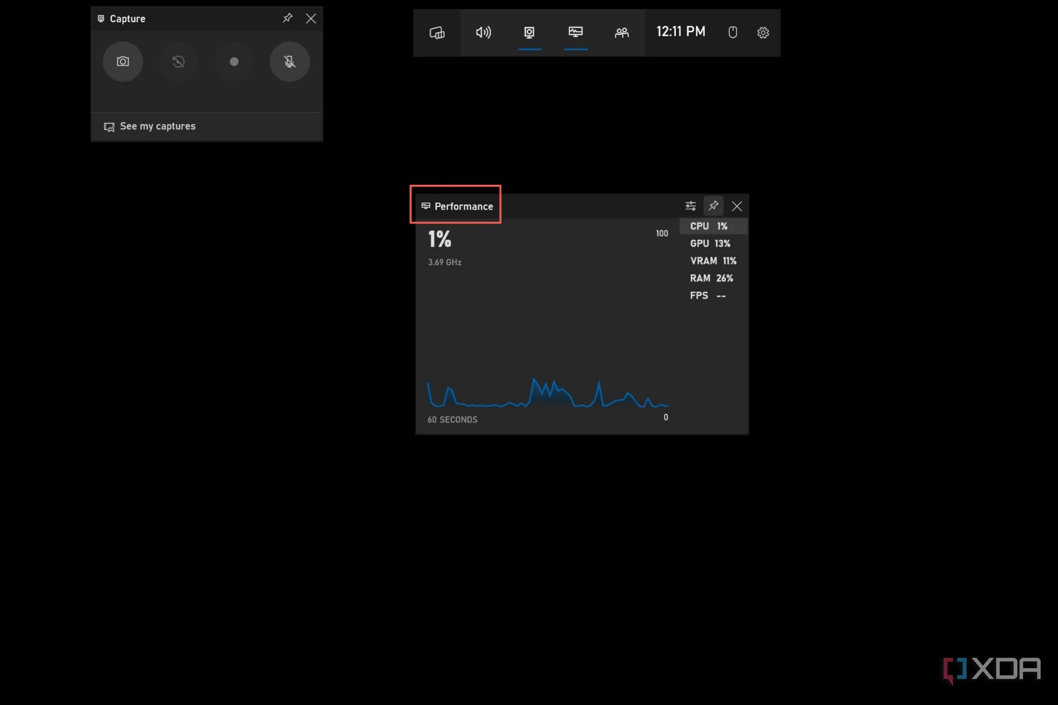Viewport: 1058px width, 705px height.
Task: Click the record last 30 seconds button
Action: click(x=178, y=61)
